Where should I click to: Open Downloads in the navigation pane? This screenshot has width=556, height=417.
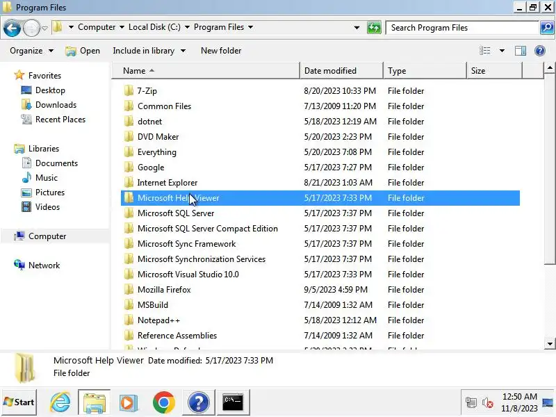tap(56, 105)
